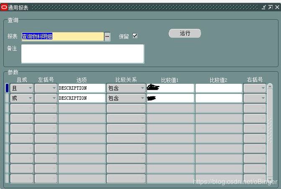
Task: Click the 左括号 column header
Action: (x=46, y=80)
